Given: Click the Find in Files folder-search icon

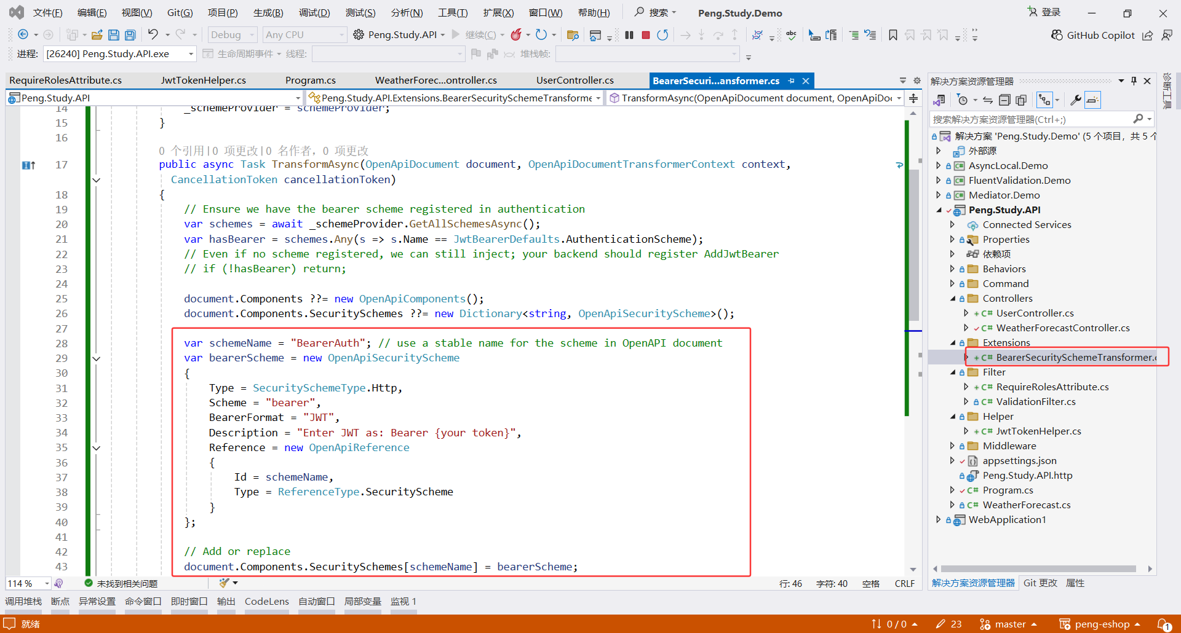Looking at the screenshot, I should point(573,35).
